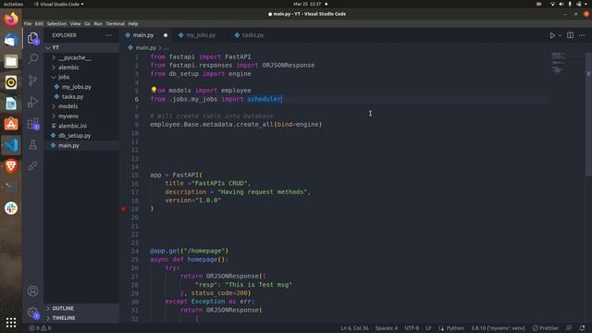This screenshot has width=592, height=333.
Task: Expand the OUTLINE section
Action: [81, 308]
